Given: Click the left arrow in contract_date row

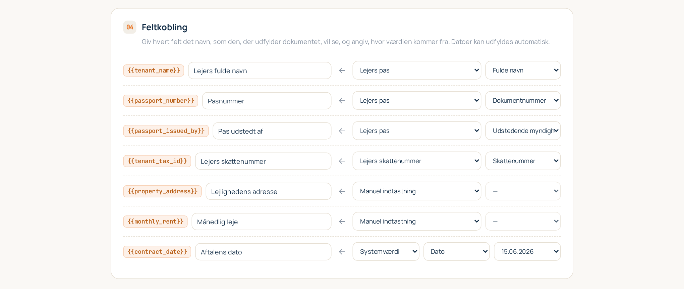Looking at the screenshot, I should coord(342,252).
